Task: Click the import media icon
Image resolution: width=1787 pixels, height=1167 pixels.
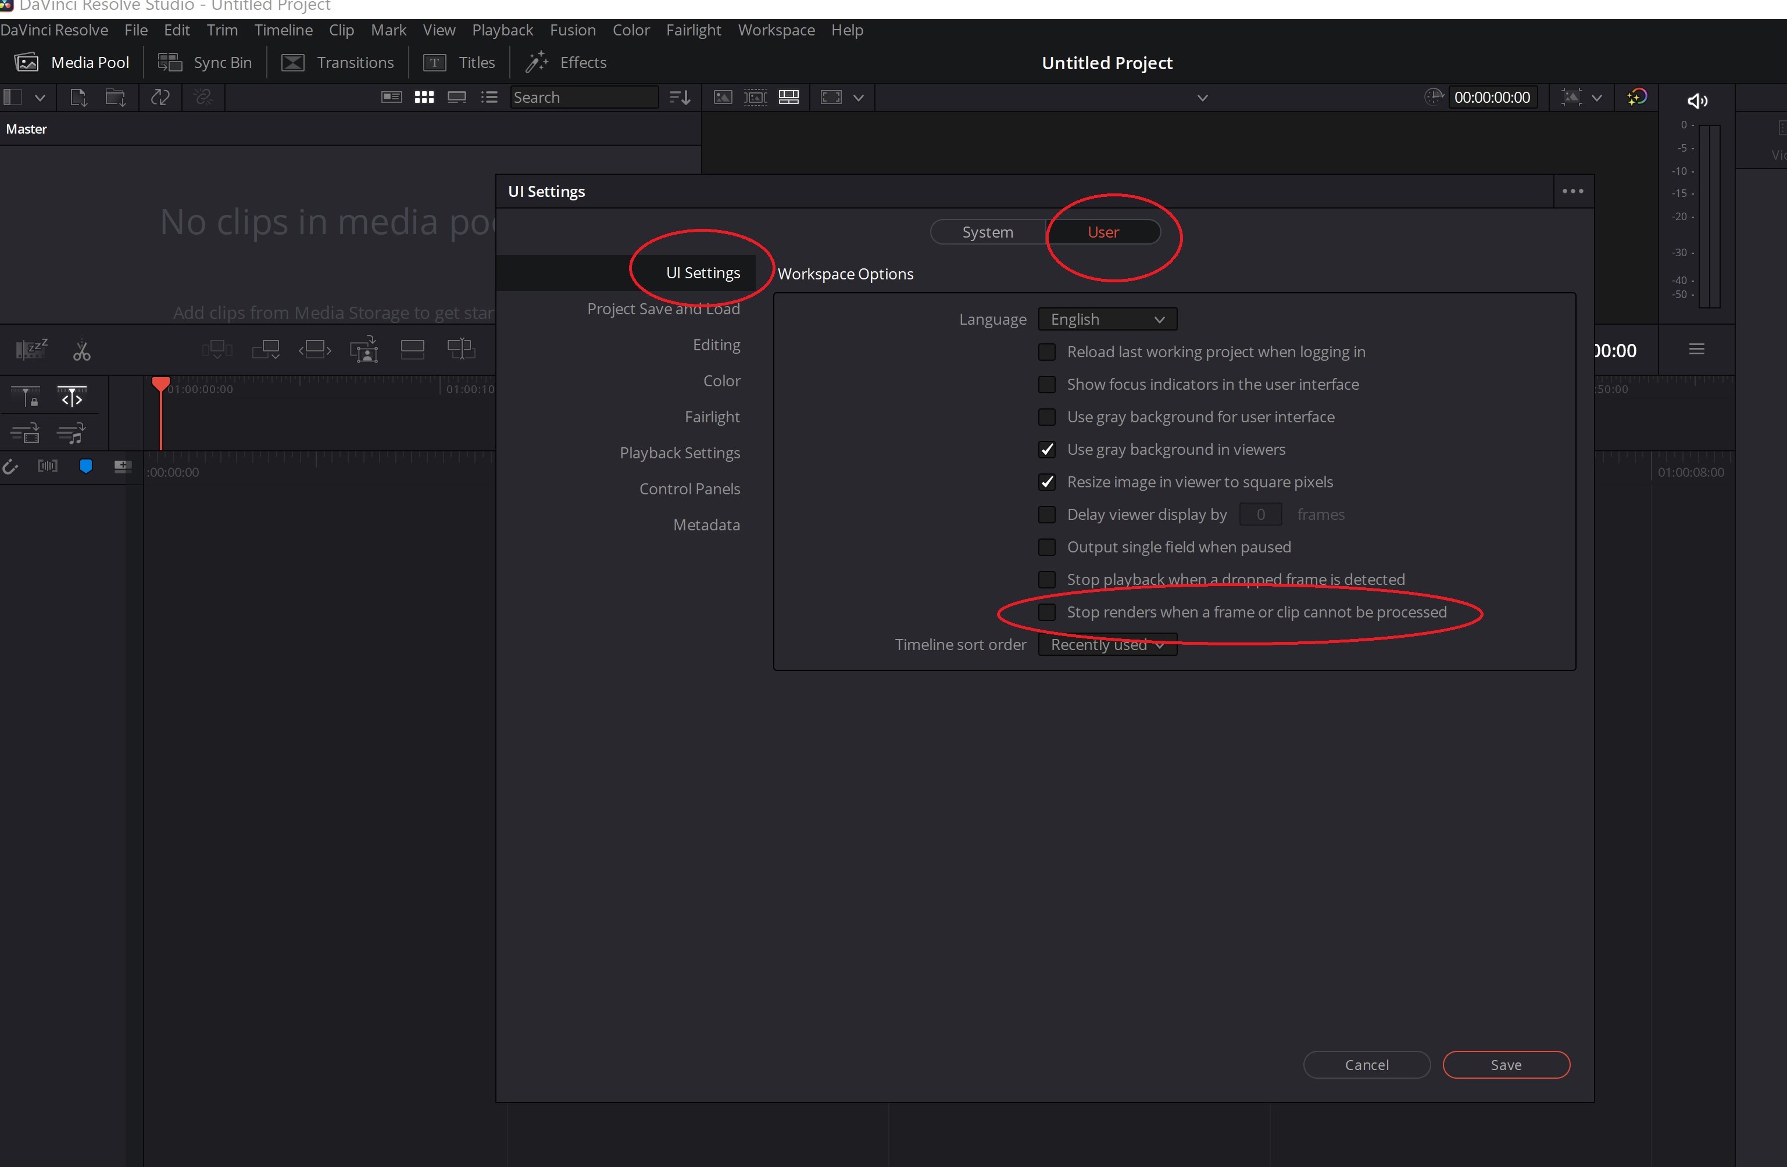Action: tap(78, 98)
